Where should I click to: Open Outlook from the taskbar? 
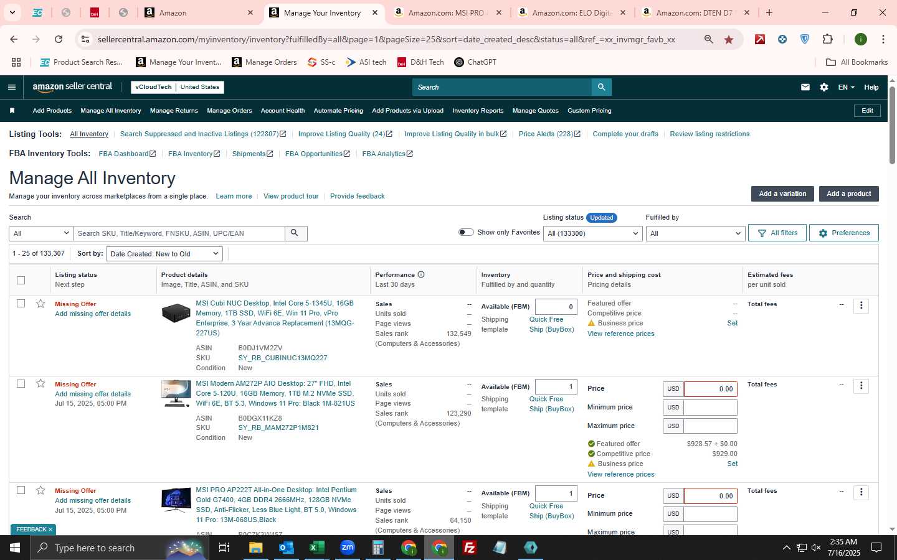[286, 548]
